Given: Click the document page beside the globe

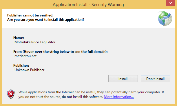Looking at the screenshot, I should (168, 20).
